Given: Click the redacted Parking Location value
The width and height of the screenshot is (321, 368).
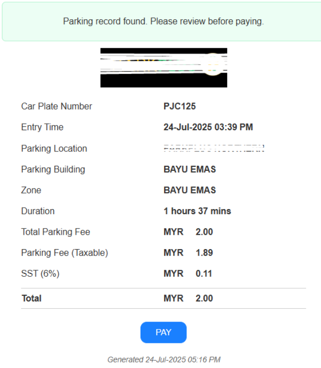Looking at the screenshot, I should [x=214, y=148].
